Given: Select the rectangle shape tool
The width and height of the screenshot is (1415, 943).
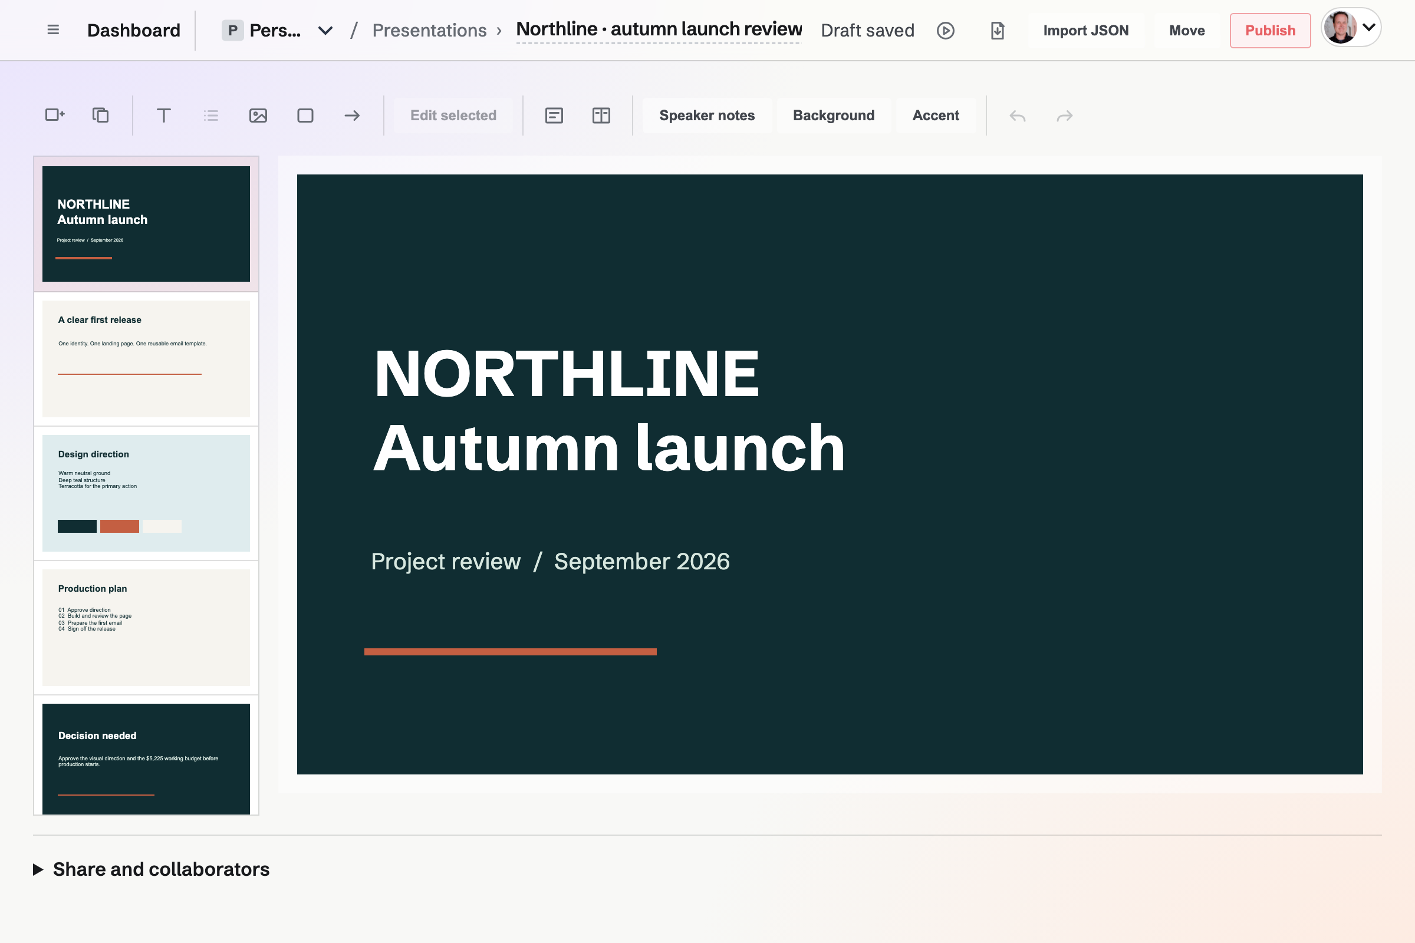Looking at the screenshot, I should pos(305,115).
